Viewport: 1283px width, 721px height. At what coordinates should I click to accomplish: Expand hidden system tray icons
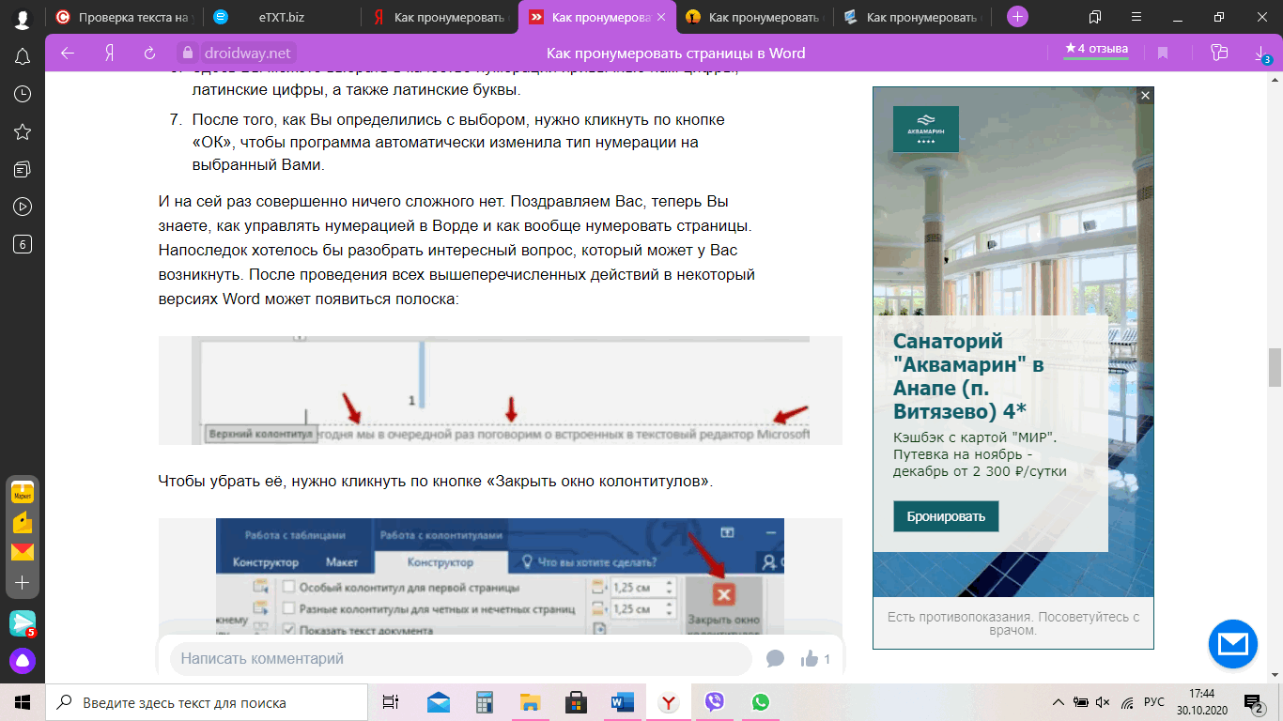[1058, 702]
